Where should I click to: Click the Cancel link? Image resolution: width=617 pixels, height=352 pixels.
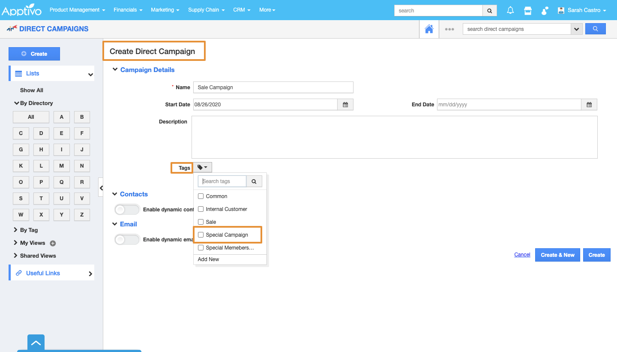point(522,255)
